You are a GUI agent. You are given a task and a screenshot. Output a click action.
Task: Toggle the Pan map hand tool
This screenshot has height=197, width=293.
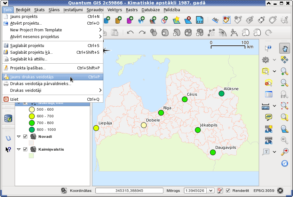coord(285,48)
